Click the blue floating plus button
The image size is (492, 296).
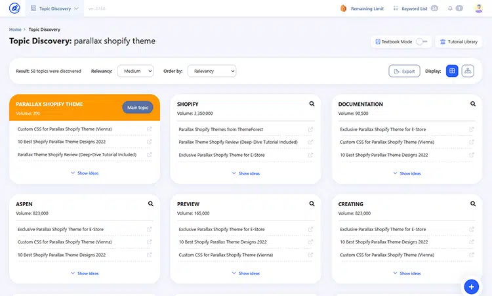[471, 286]
